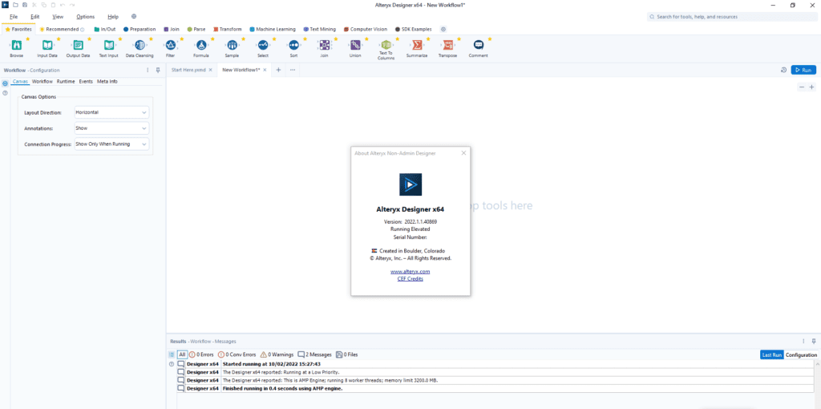This screenshot has width=821, height=409.
Task: Select the Union tool icon
Action: (355, 46)
